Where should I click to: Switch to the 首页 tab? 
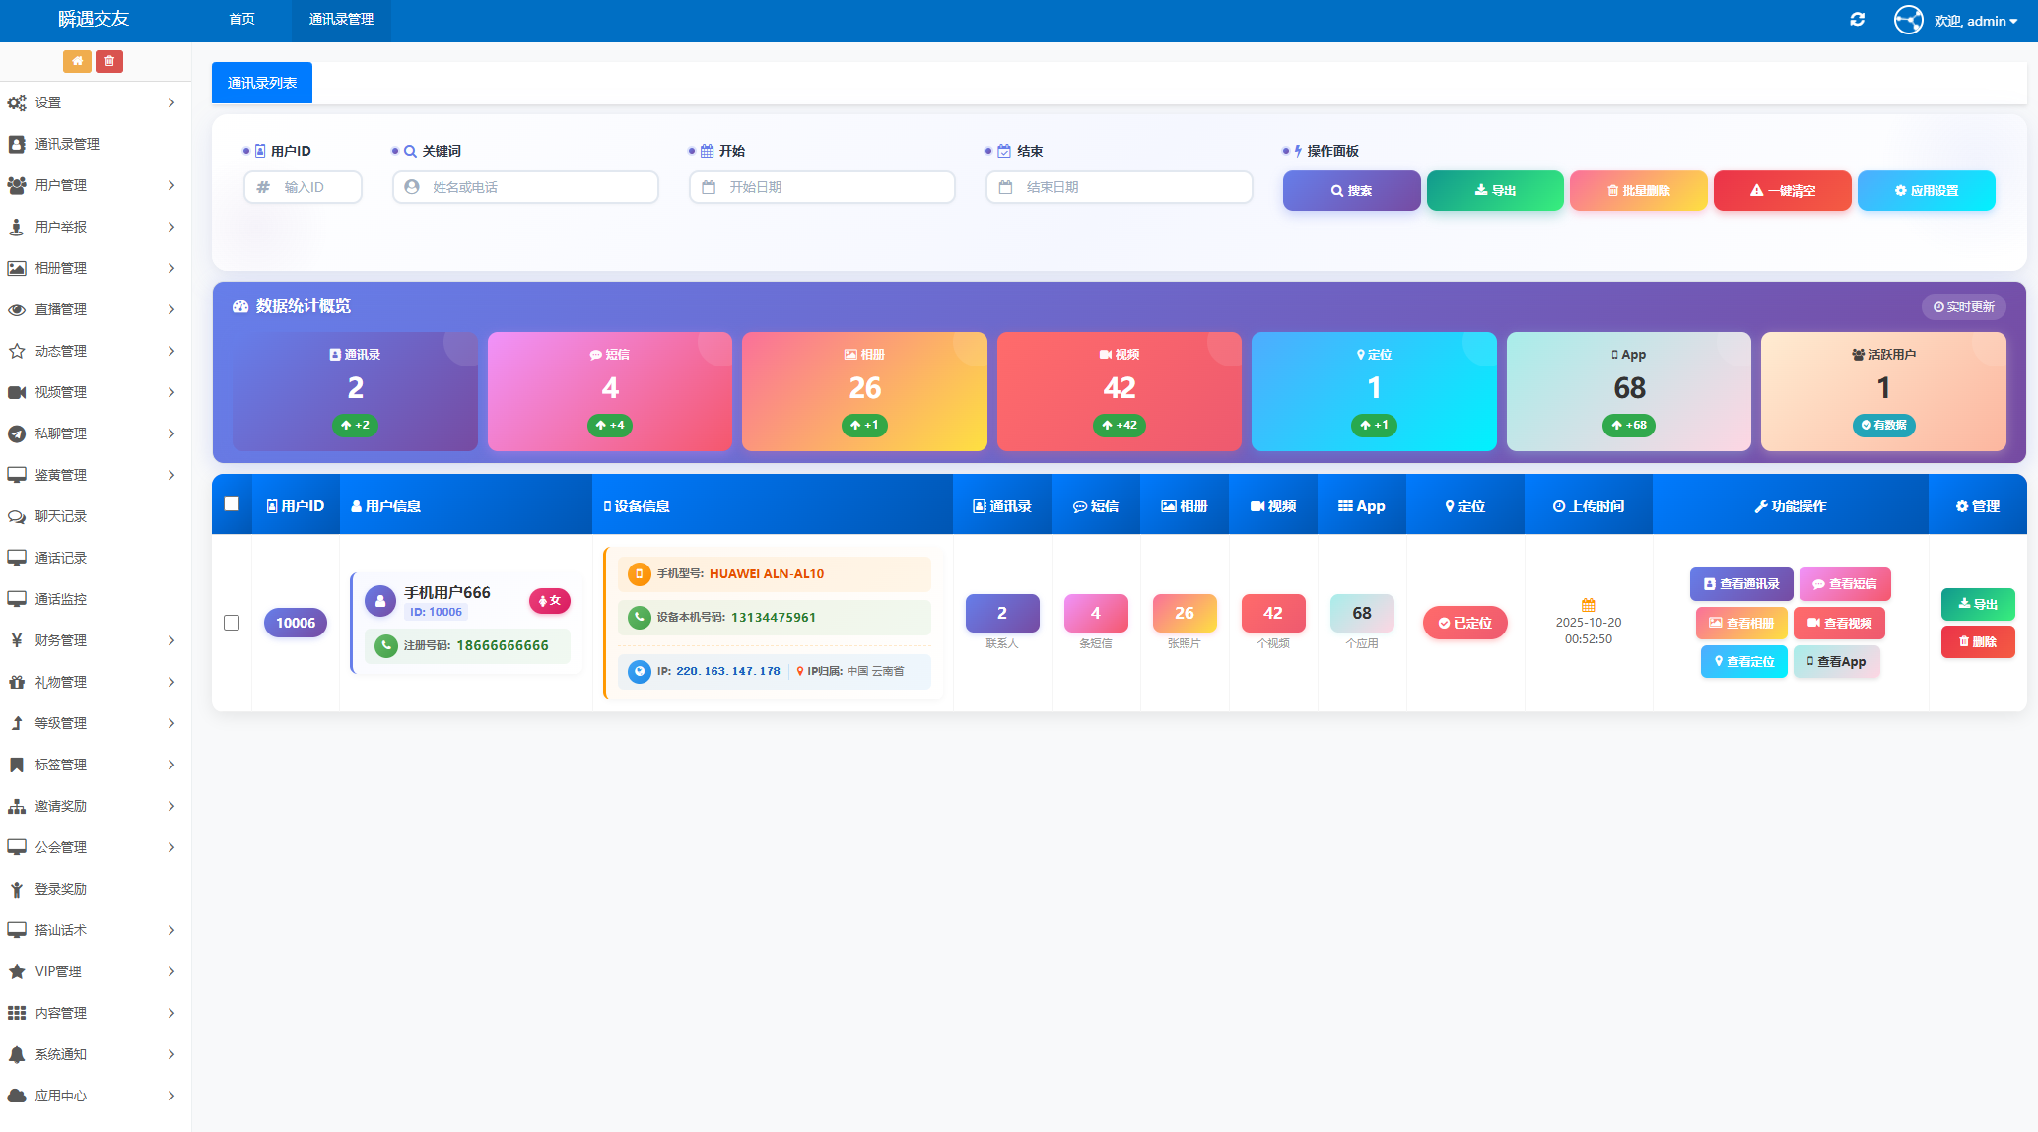241,19
